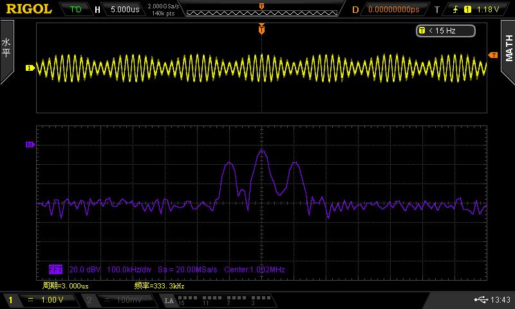The width and height of the screenshot is (515, 309).
Task: Open the left horizontal menu tab
Action: click(x=6, y=52)
